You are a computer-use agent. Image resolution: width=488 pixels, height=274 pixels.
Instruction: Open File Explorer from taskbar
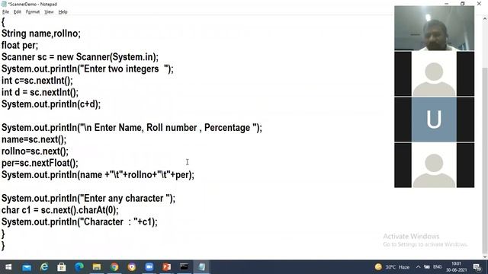pos(97,267)
